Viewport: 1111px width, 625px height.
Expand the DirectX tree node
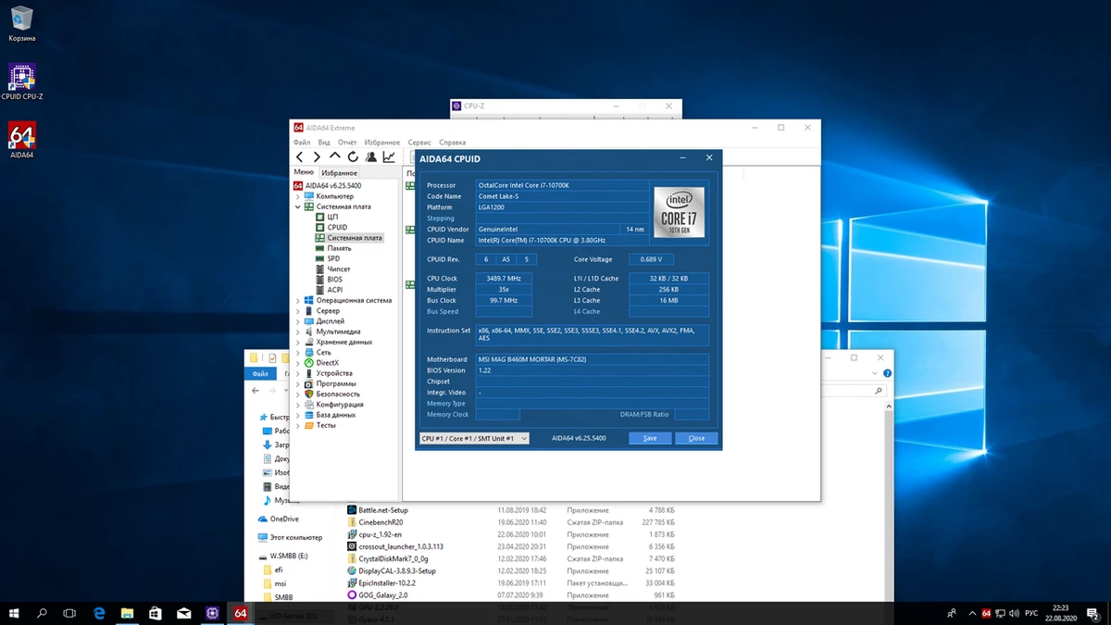[298, 363]
